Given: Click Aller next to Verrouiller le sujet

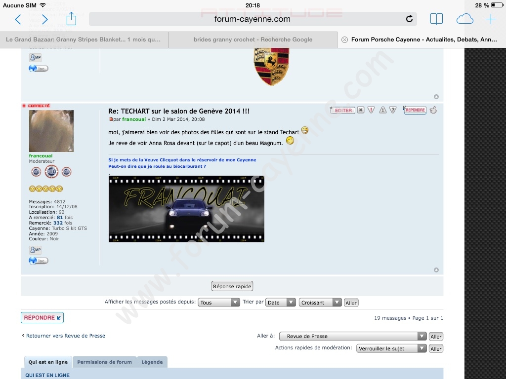Looking at the screenshot, I should click(x=436, y=349).
